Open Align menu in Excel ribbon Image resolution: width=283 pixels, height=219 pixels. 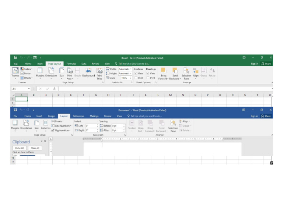tap(196, 73)
